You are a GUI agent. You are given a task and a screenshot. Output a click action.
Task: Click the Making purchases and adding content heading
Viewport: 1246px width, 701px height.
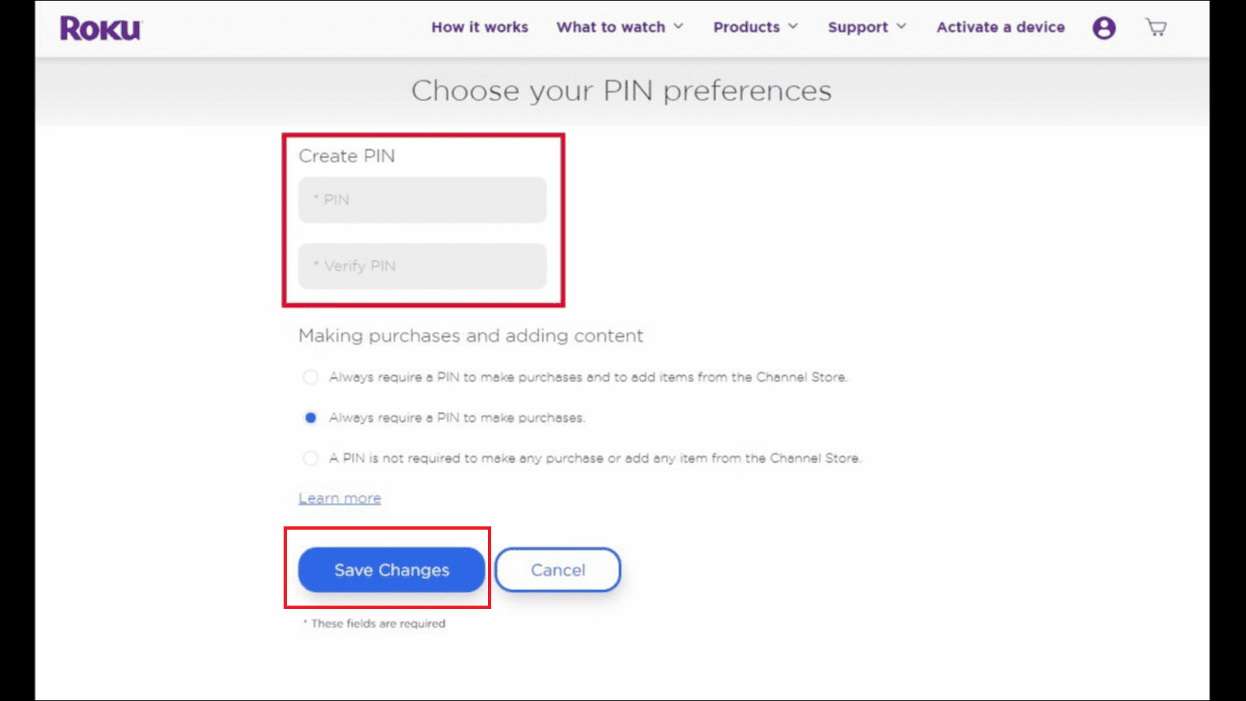point(470,336)
